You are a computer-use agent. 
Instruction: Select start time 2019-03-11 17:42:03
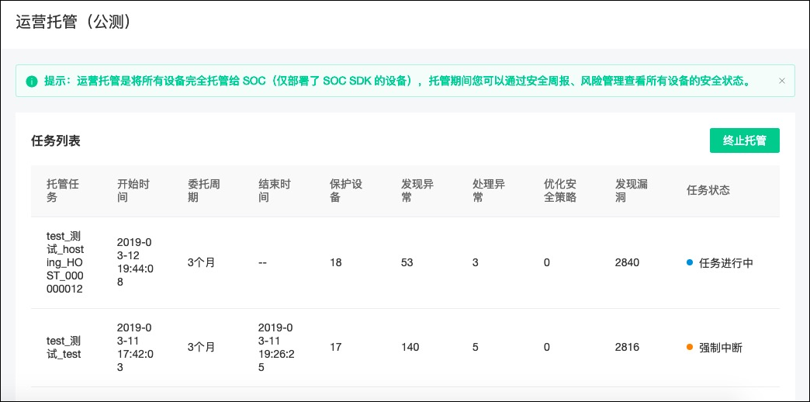click(x=134, y=347)
